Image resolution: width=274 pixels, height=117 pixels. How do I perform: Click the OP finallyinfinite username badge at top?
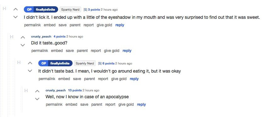pyautogui.click(x=41, y=10)
